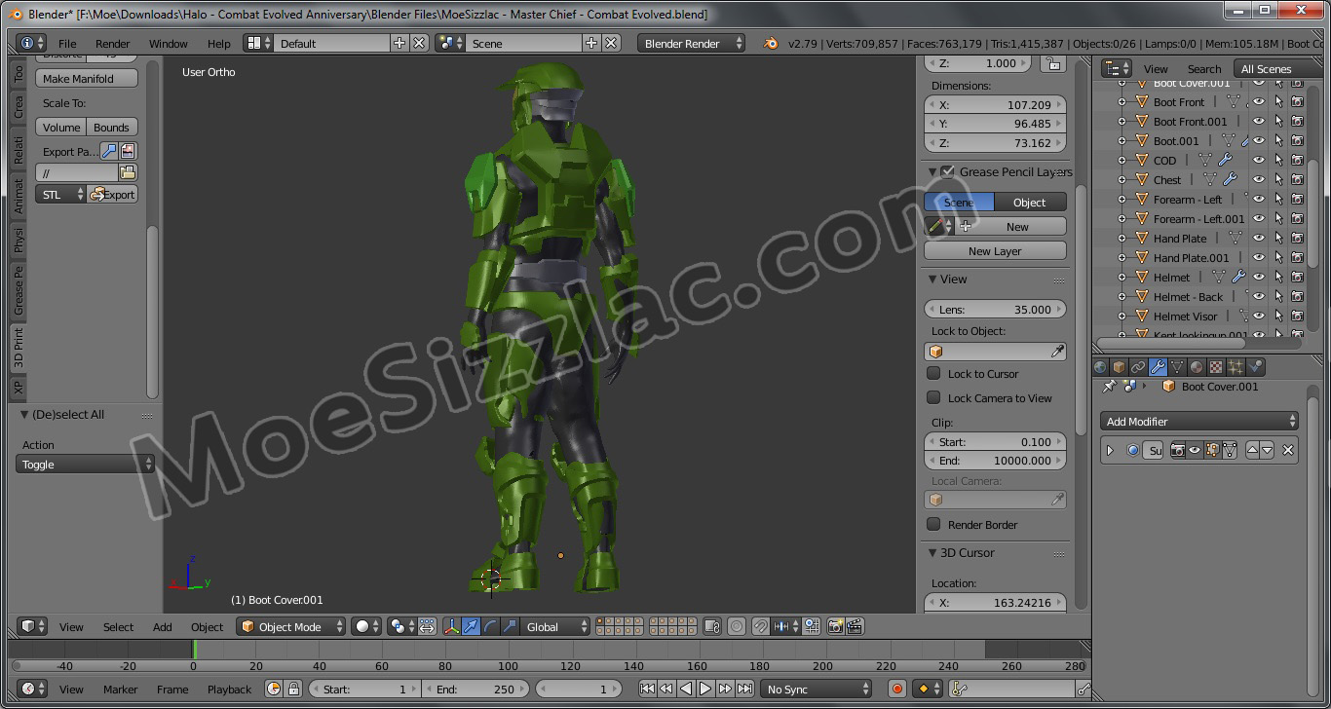Click the New Layer button
The height and width of the screenshot is (709, 1331).
coord(994,251)
